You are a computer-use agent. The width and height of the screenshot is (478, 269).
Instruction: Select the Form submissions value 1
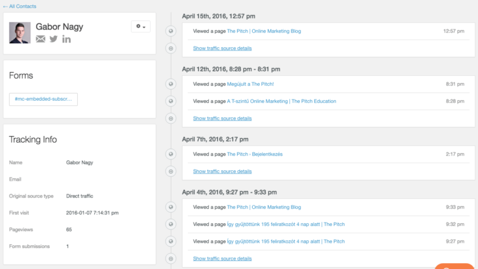click(x=67, y=246)
